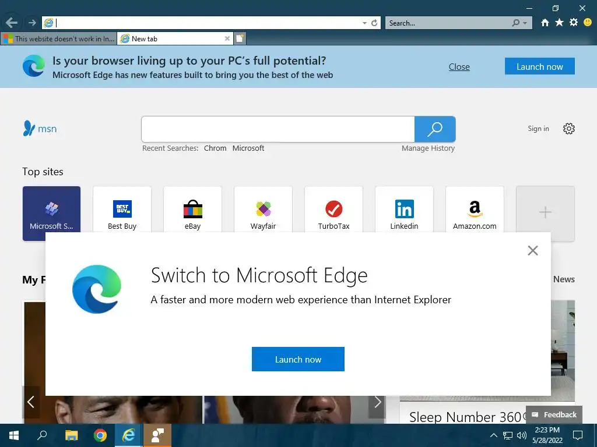Click Launch now in the Edge dialog
Viewport: 597px width, 447px height.
[298, 359]
